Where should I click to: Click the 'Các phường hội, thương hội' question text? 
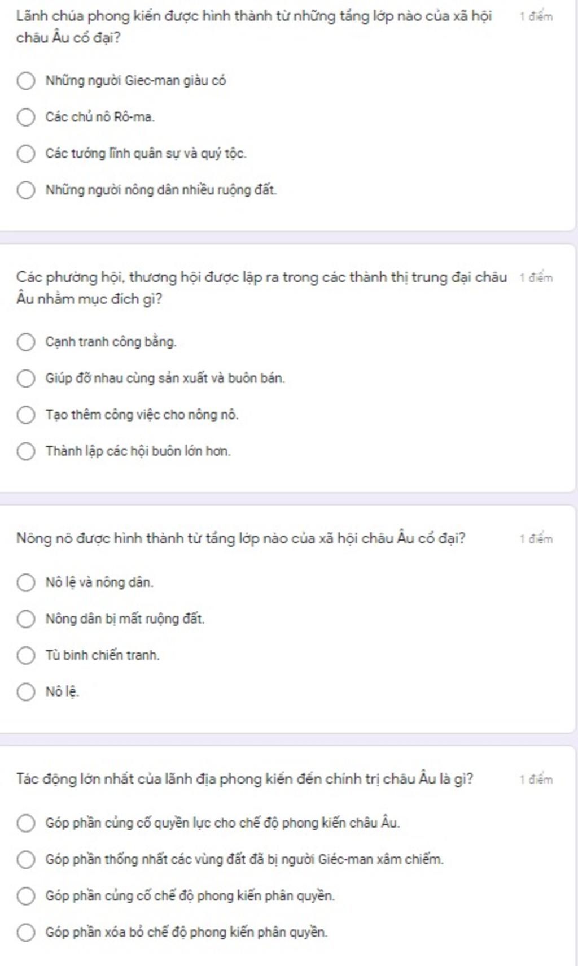261,288
